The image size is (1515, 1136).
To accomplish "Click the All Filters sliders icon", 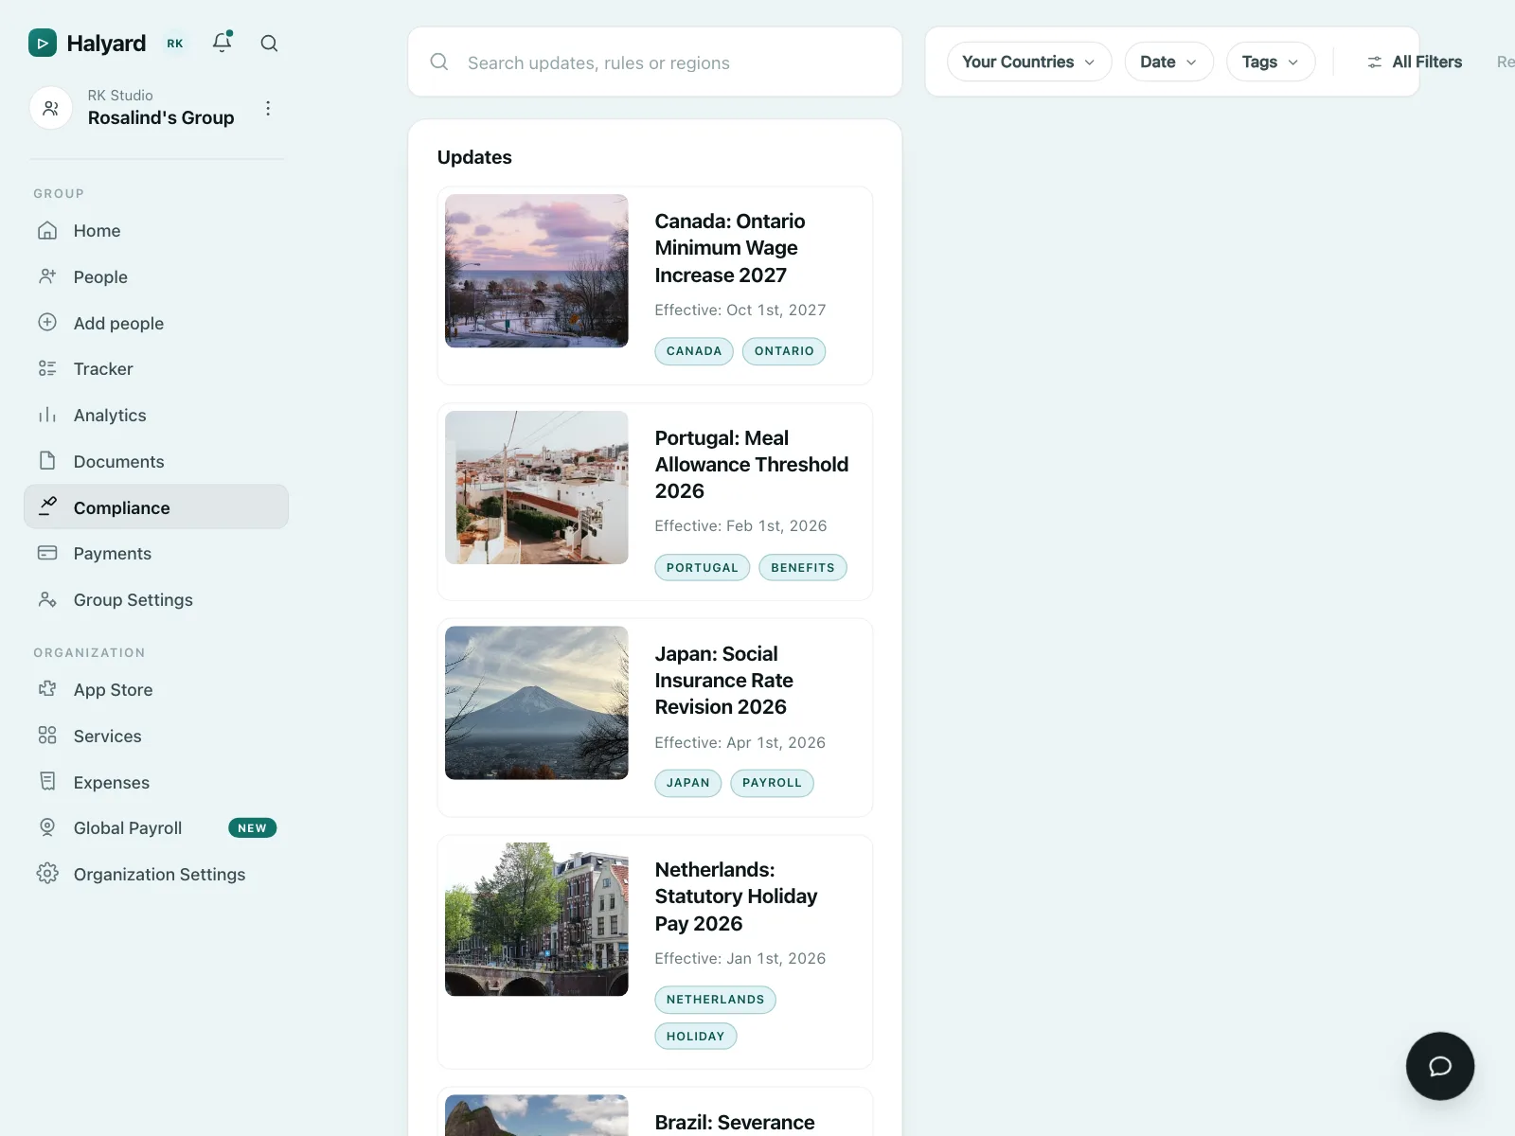I will click(x=1375, y=62).
